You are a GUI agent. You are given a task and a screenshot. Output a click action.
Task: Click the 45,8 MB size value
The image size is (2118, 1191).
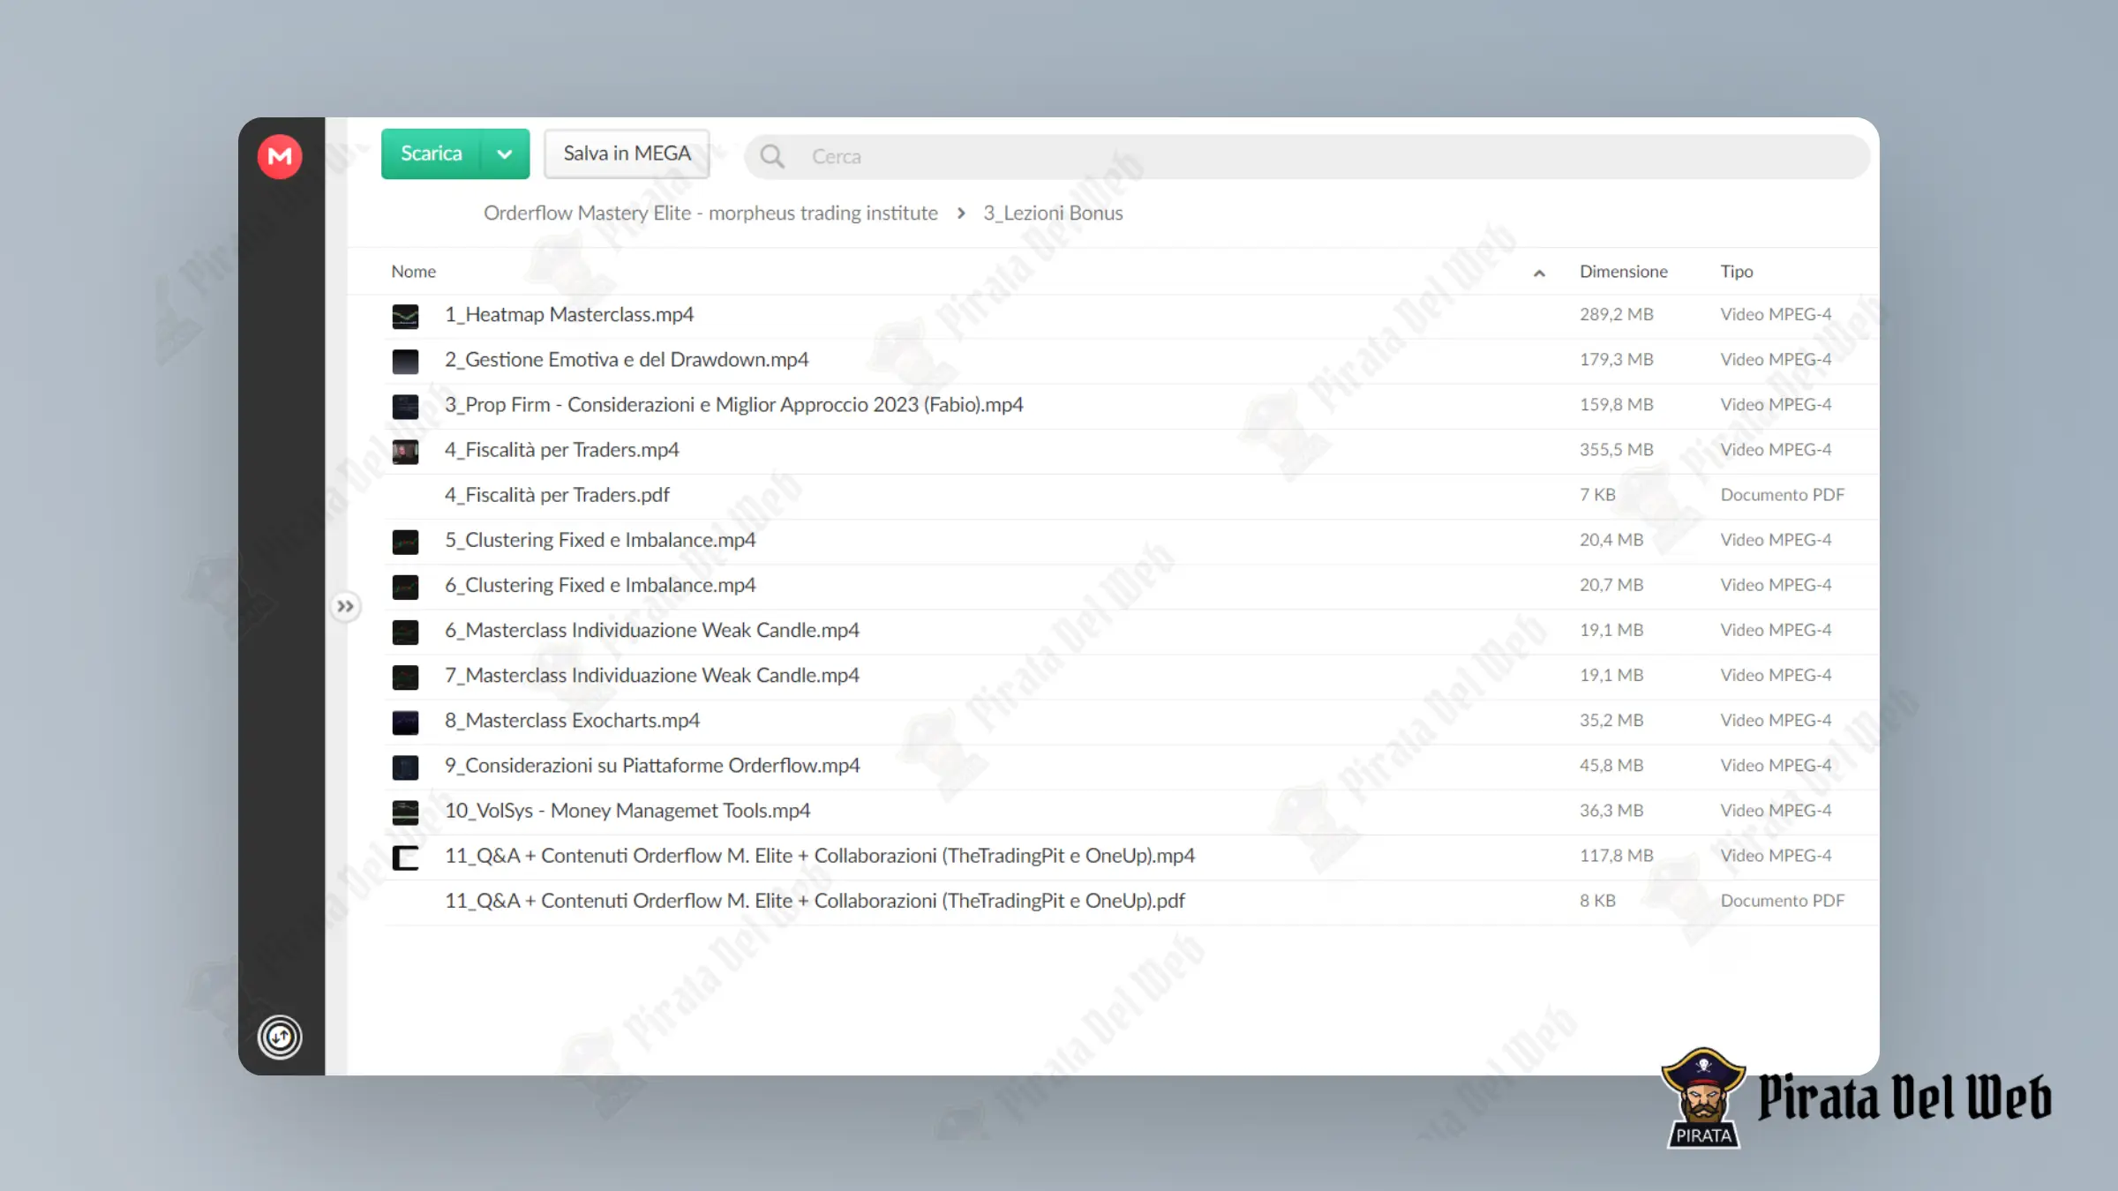pos(1611,766)
